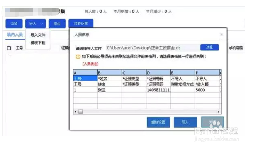Image resolution: width=253 pixels, height=148 pixels.
Task: Click the 重新设置 button
Action: pos(158,122)
